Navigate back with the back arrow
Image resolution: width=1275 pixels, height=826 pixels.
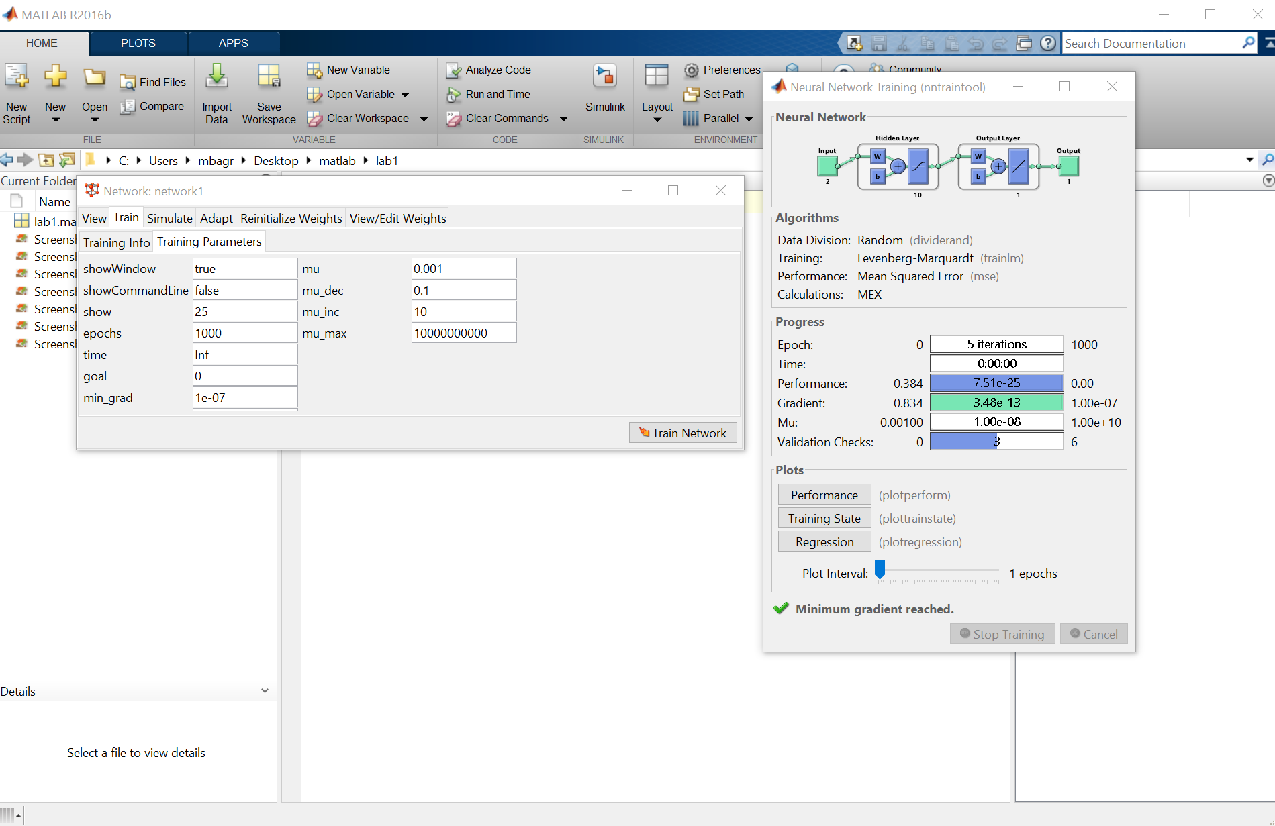point(7,160)
